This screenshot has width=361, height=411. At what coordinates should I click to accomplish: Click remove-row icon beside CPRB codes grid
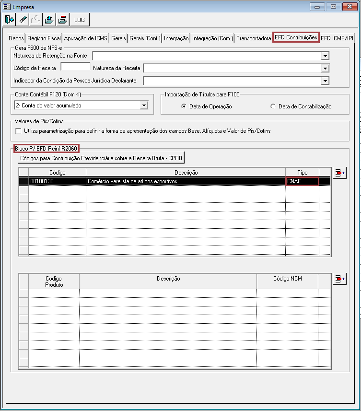click(340, 173)
